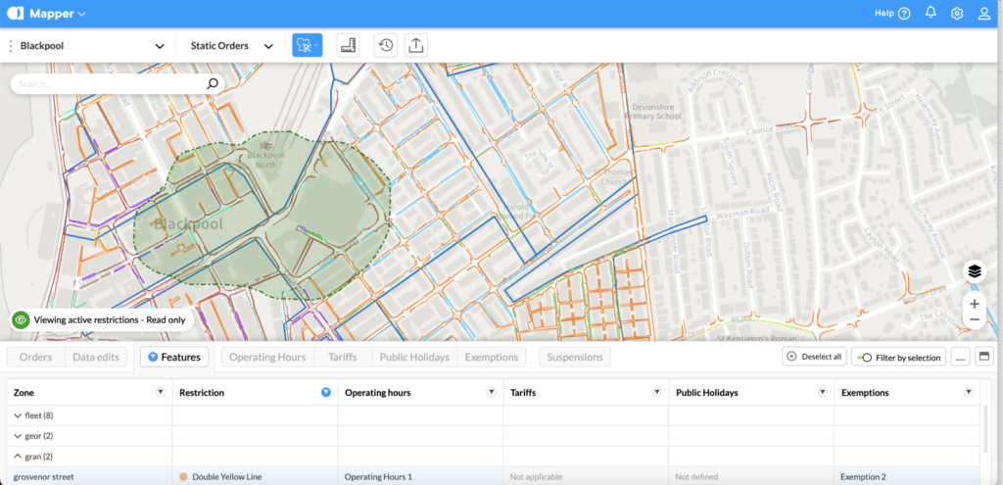
Task: Toggle the active restrictions eye icon
Action: coord(21,319)
